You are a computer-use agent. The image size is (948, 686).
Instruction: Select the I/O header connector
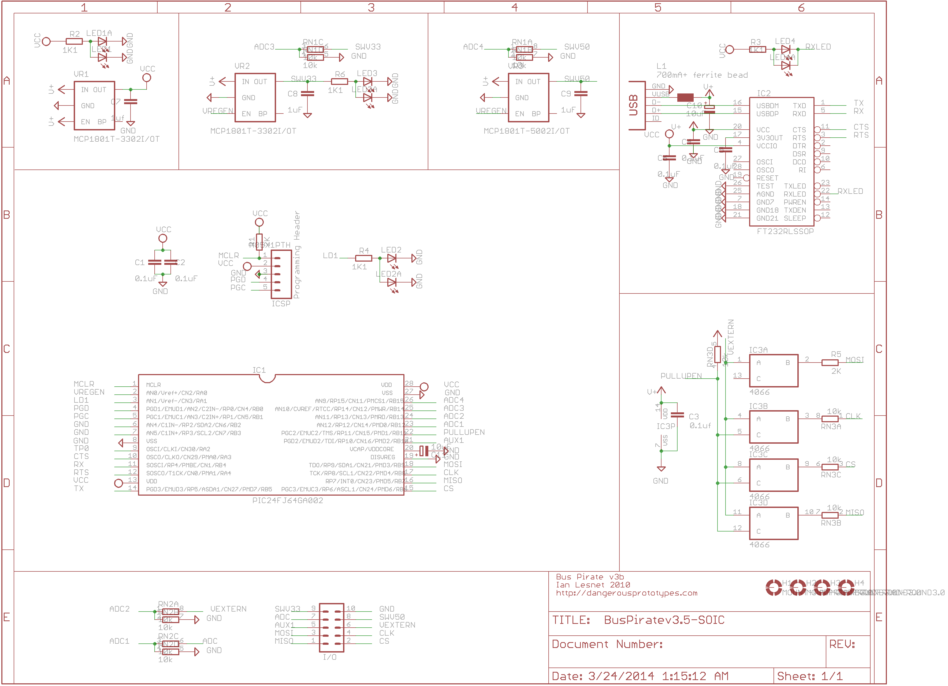coord(332,628)
